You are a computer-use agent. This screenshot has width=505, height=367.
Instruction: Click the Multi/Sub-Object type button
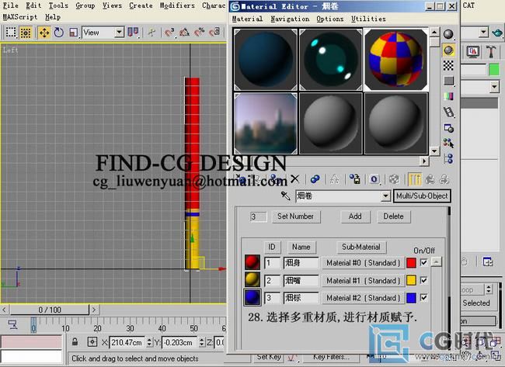[x=422, y=196]
